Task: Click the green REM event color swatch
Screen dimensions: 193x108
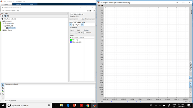Action: coord(71,40)
